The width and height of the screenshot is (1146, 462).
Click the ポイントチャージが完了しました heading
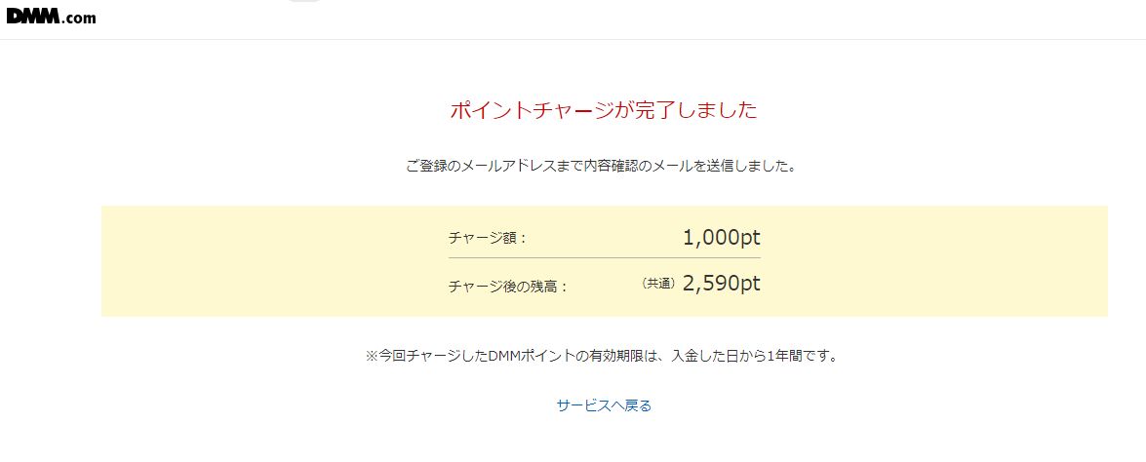pyautogui.click(x=604, y=110)
